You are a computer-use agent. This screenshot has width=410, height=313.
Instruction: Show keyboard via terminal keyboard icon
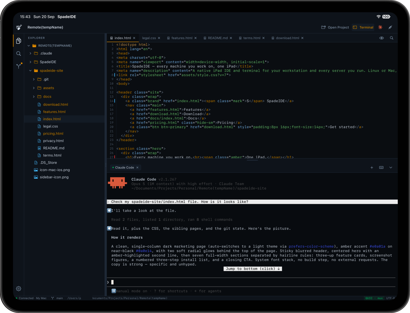coord(381,167)
